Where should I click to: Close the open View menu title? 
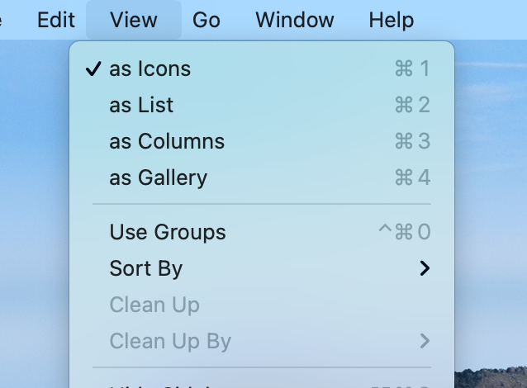[134, 20]
